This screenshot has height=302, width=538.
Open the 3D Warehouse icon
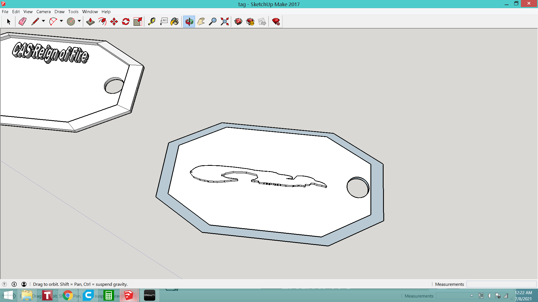(238, 22)
